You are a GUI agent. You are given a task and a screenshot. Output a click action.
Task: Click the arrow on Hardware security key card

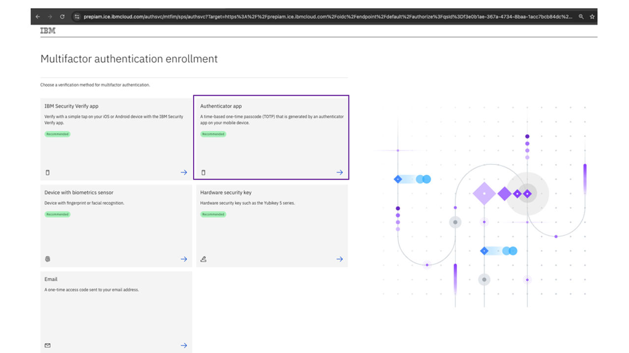(x=340, y=259)
